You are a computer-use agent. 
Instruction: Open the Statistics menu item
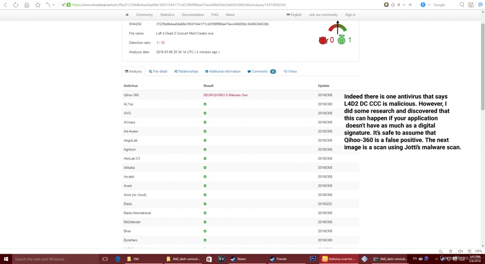coord(167,14)
